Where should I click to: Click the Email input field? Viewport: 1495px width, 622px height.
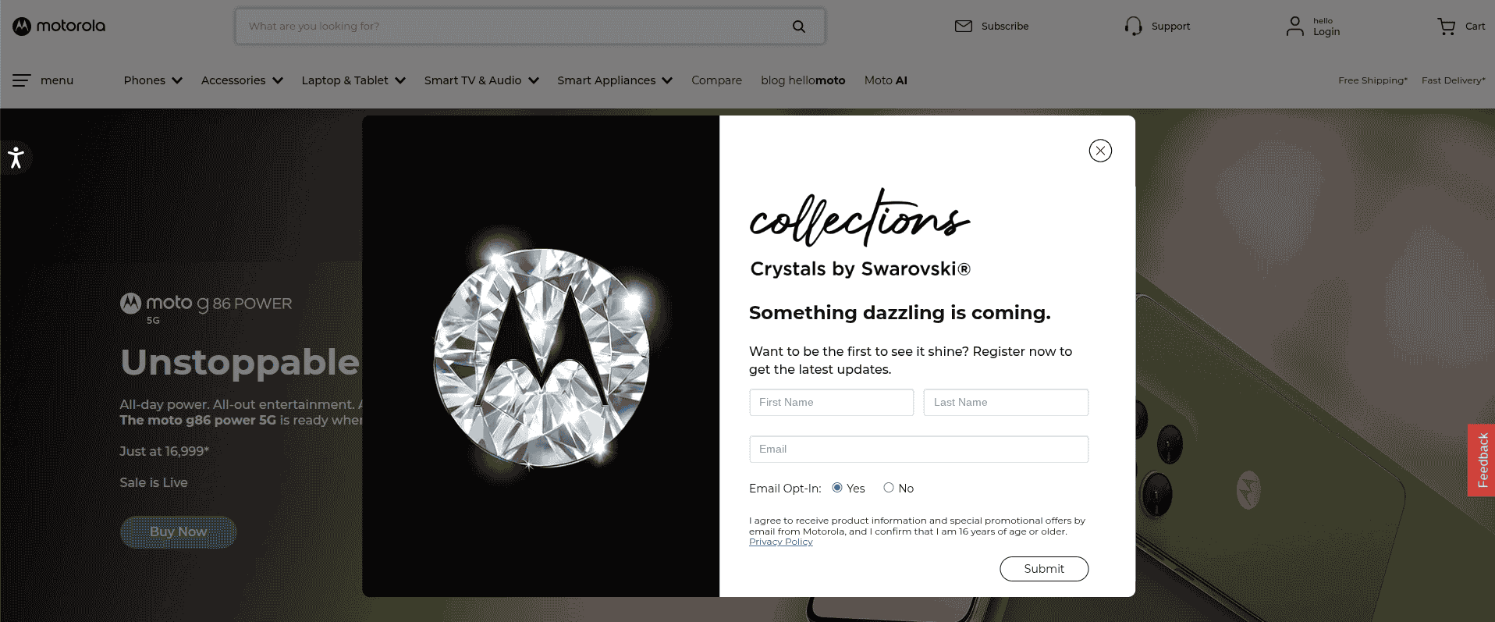918,450
